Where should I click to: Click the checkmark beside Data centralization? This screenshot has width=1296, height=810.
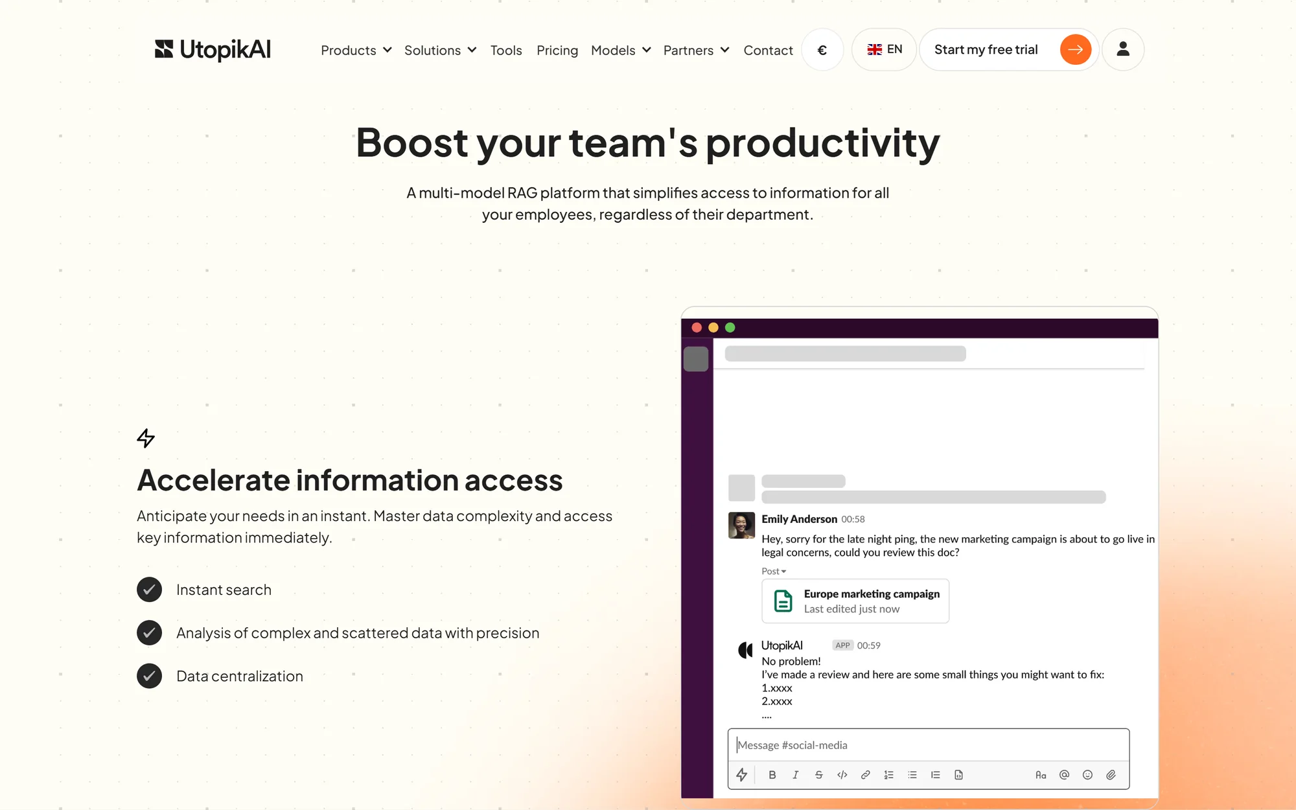coord(149,676)
